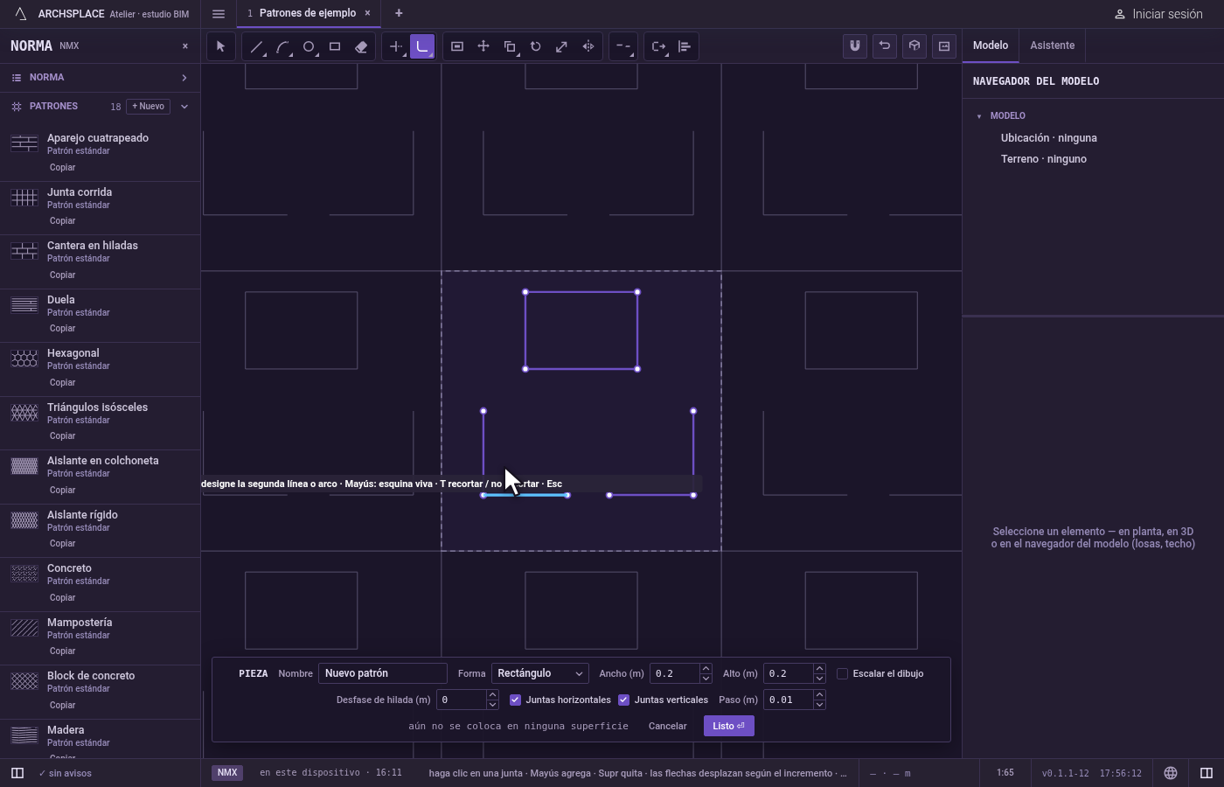Collapse the PATRONES section chevron
This screenshot has width=1224, height=787.
[x=184, y=107]
